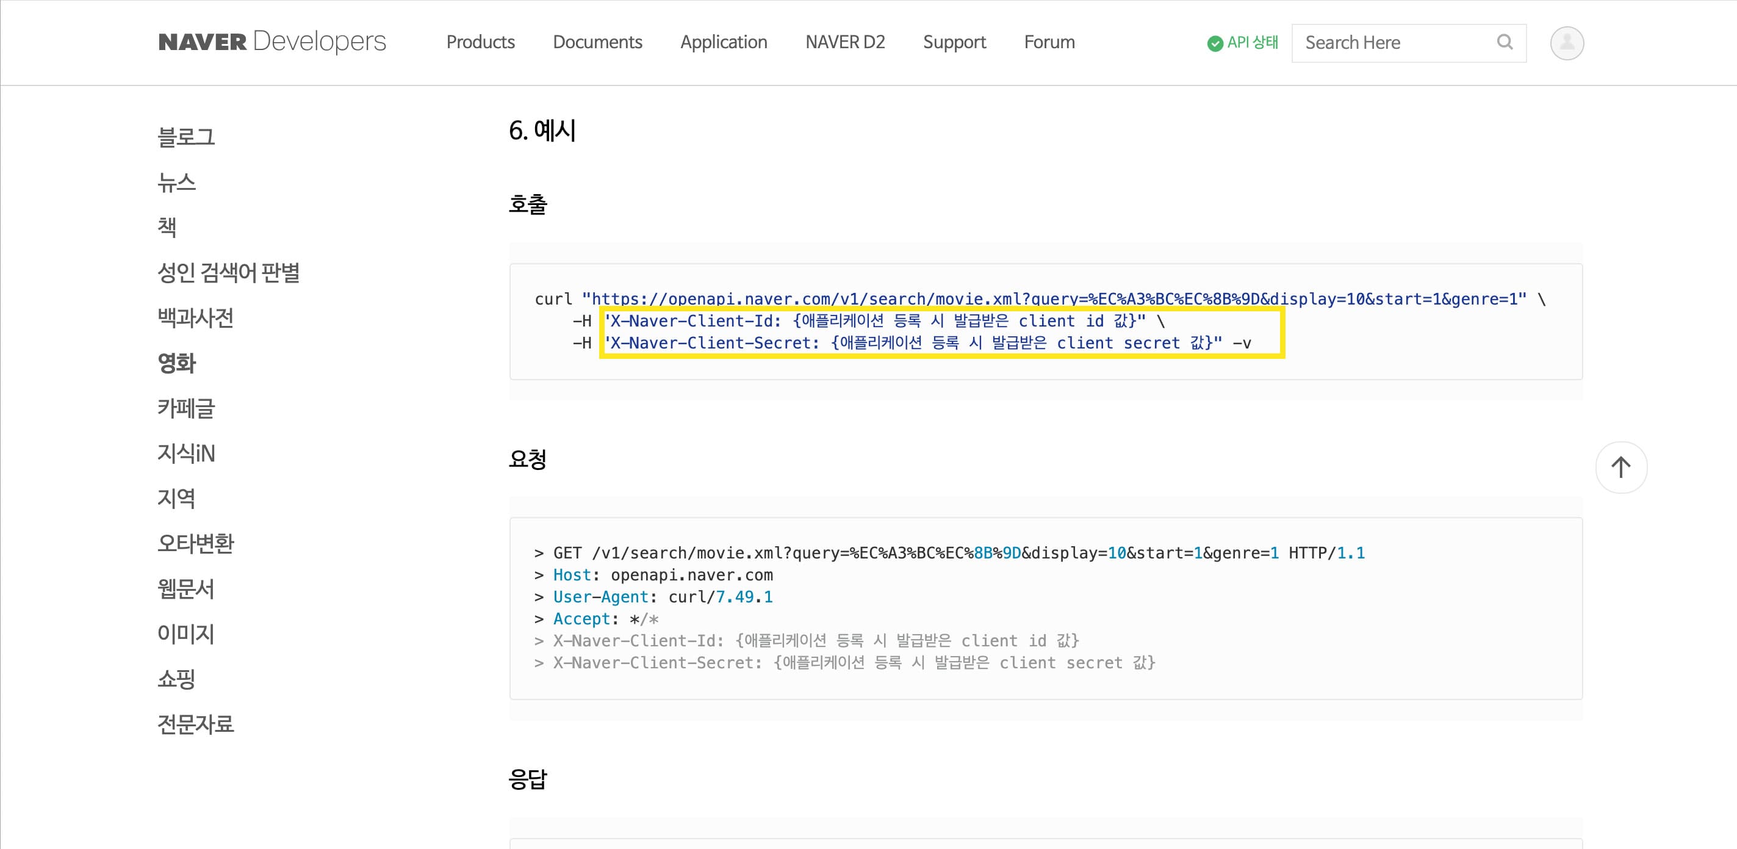Go to NAVER Developers home logo
Image resolution: width=1737 pixels, height=849 pixels.
coord(272,42)
